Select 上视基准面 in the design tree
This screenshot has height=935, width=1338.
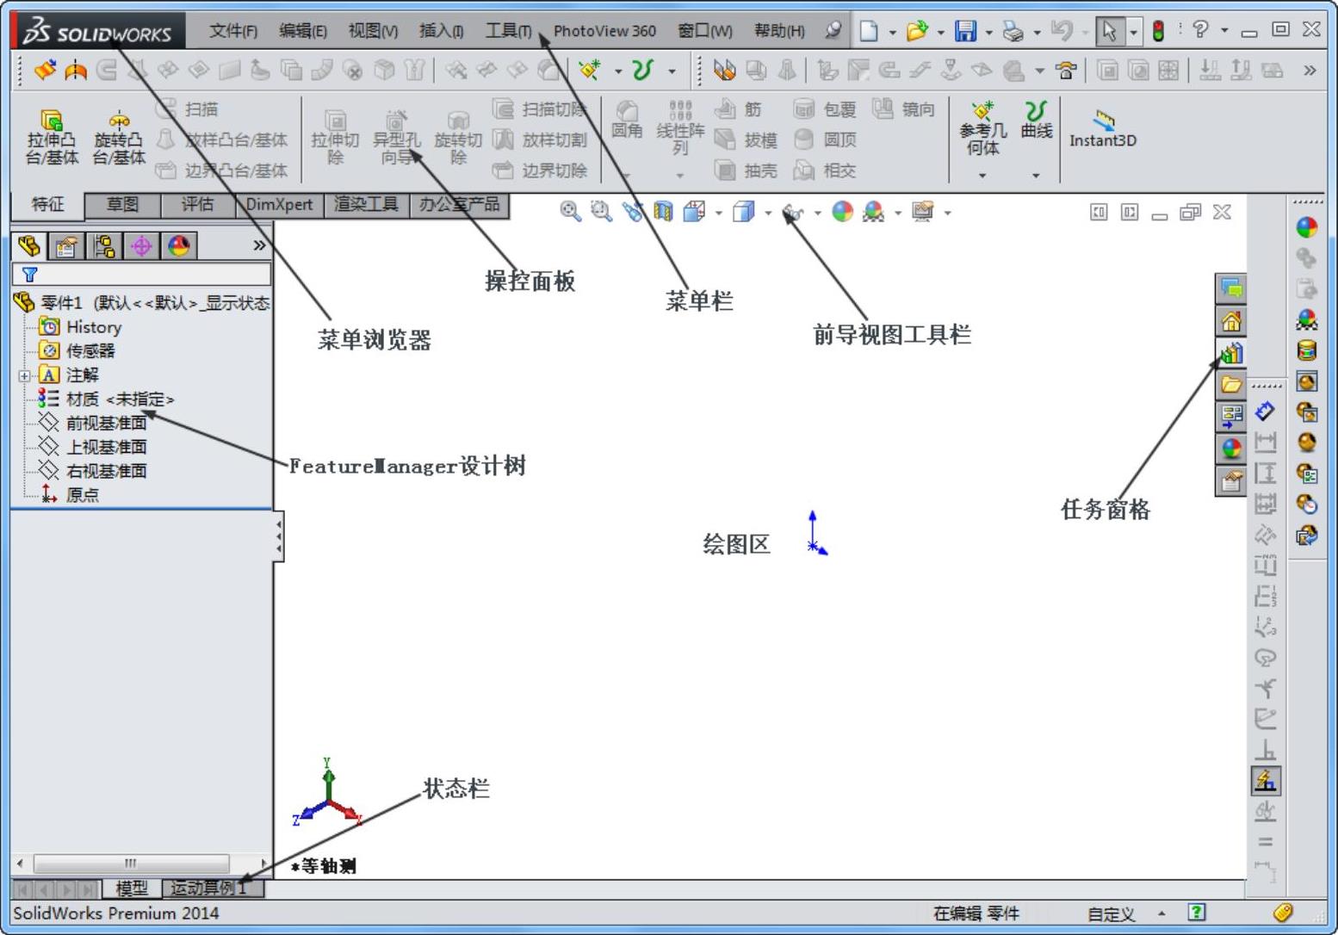[x=106, y=447]
